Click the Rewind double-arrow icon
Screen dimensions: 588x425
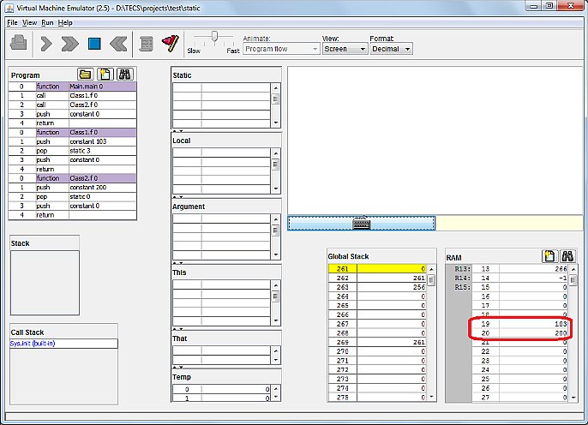click(x=119, y=43)
